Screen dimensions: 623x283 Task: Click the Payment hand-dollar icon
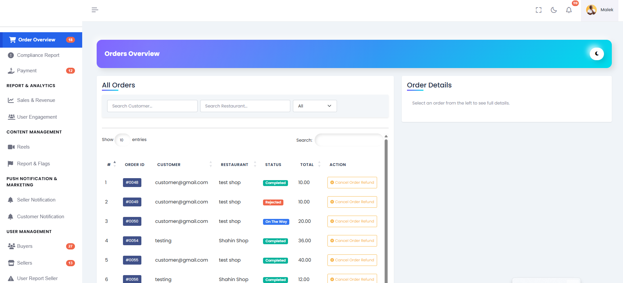point(11,71)
